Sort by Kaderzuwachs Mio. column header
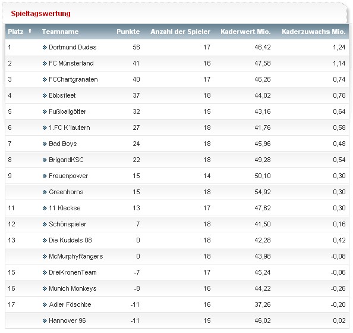The height and width of the screenshot is (333, 353). [x=314, y=32]
